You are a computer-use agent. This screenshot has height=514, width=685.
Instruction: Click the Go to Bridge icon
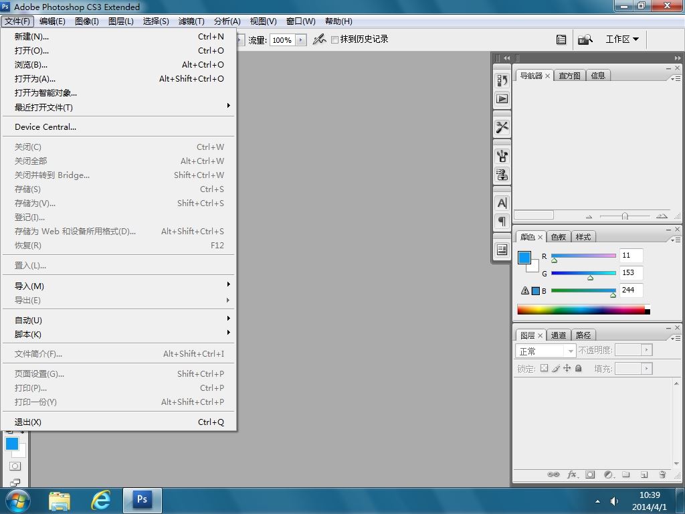click(x=585, y=39)
